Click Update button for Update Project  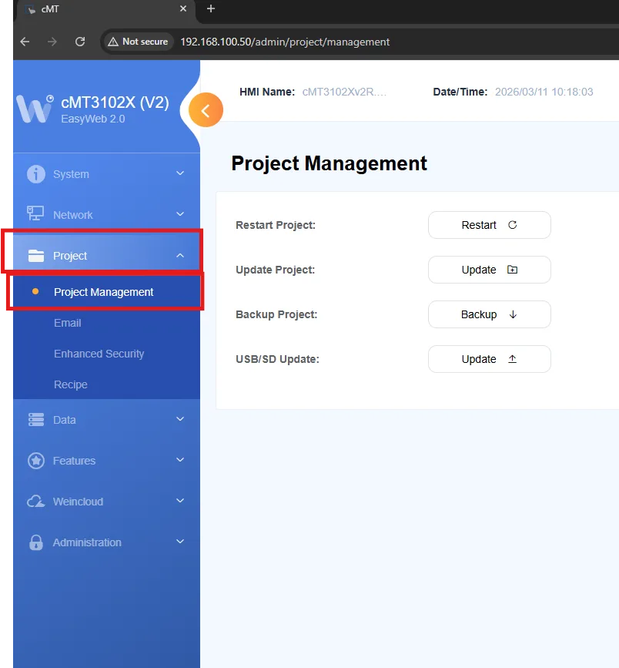coord(490,270)
